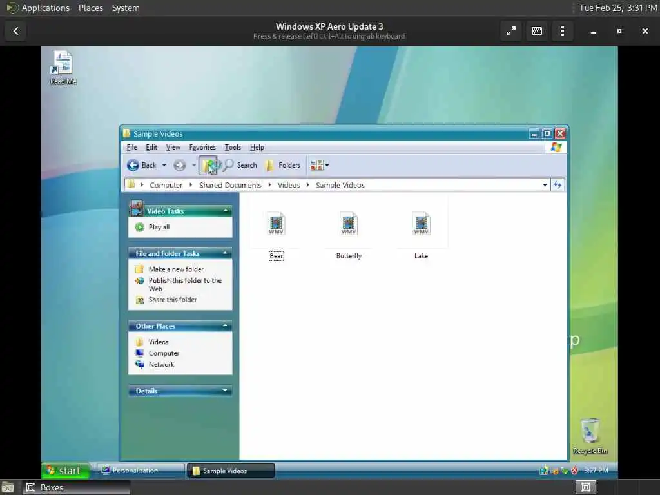Expand the arrow after Computer in path

click(x=191, y=185)
